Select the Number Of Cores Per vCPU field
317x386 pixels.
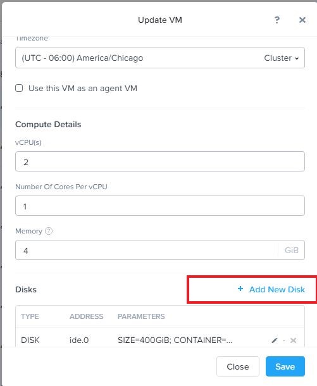point(160,206)
